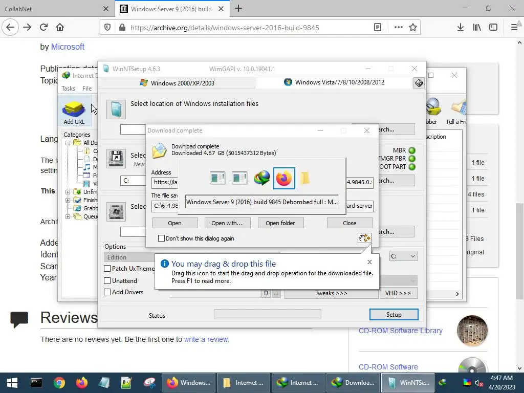Open the File menu in IDM
This screenshot has height=393, width=524.
[87, 89]
